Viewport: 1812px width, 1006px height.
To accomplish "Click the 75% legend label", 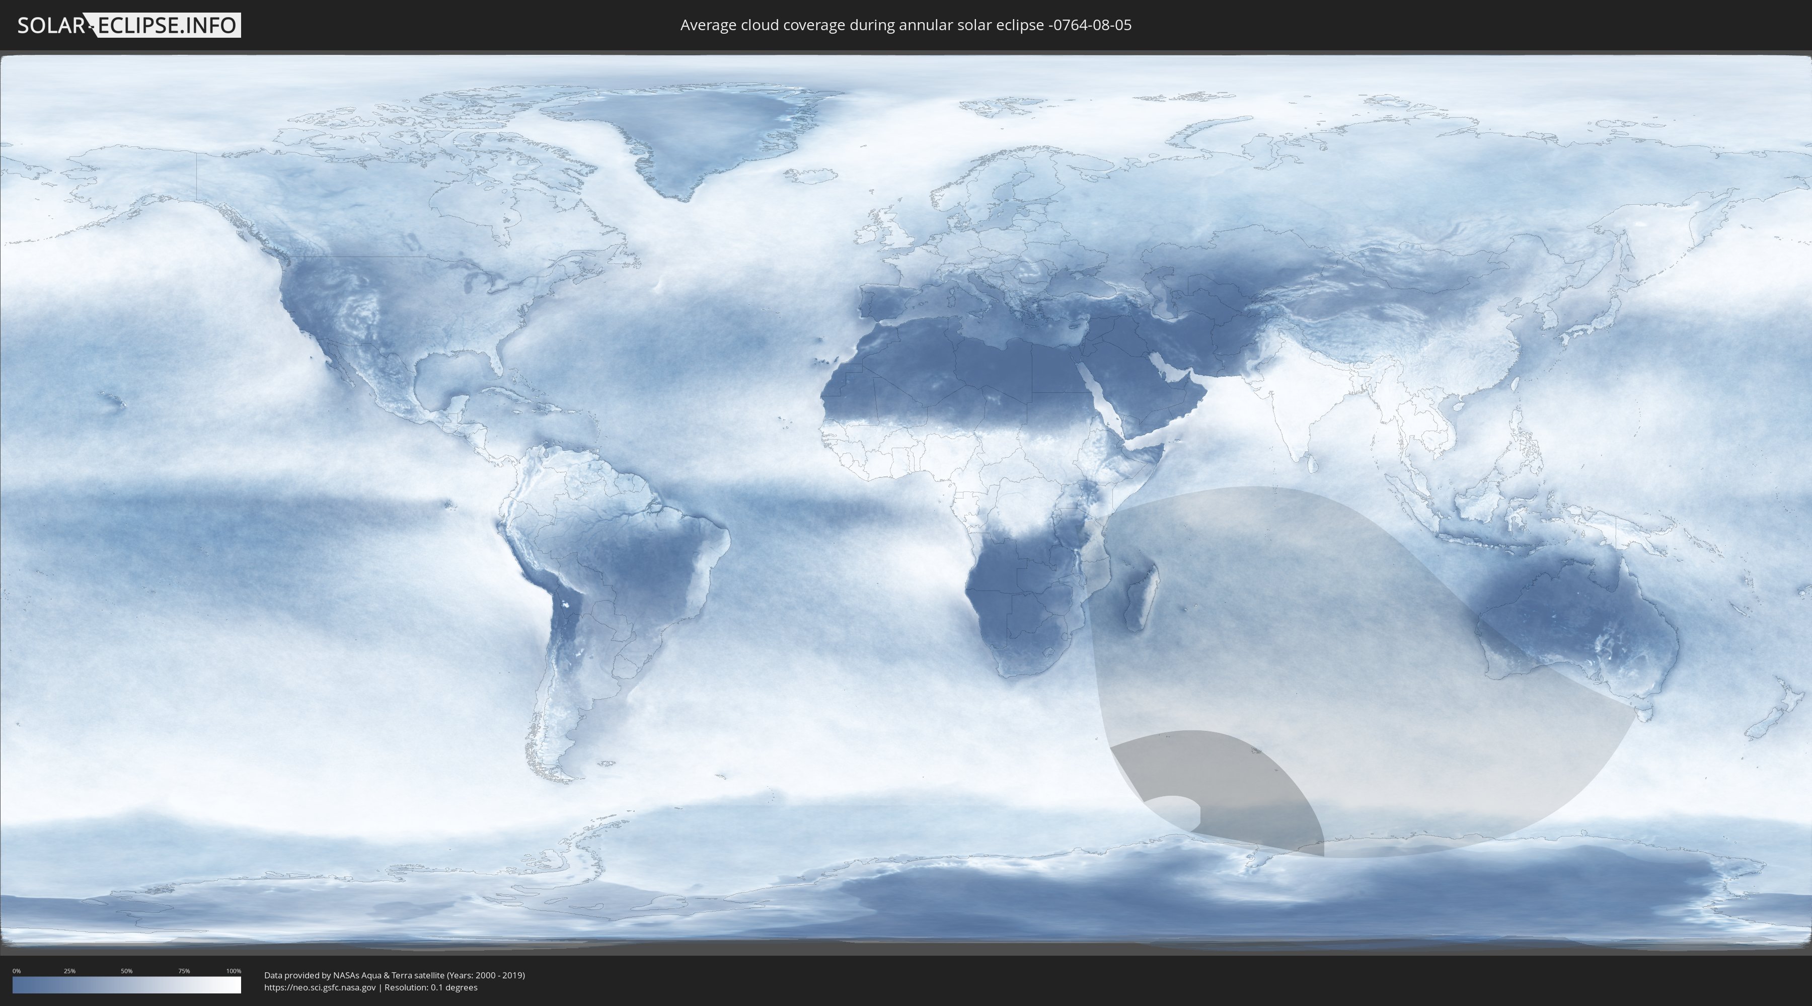I will (184, 971).
